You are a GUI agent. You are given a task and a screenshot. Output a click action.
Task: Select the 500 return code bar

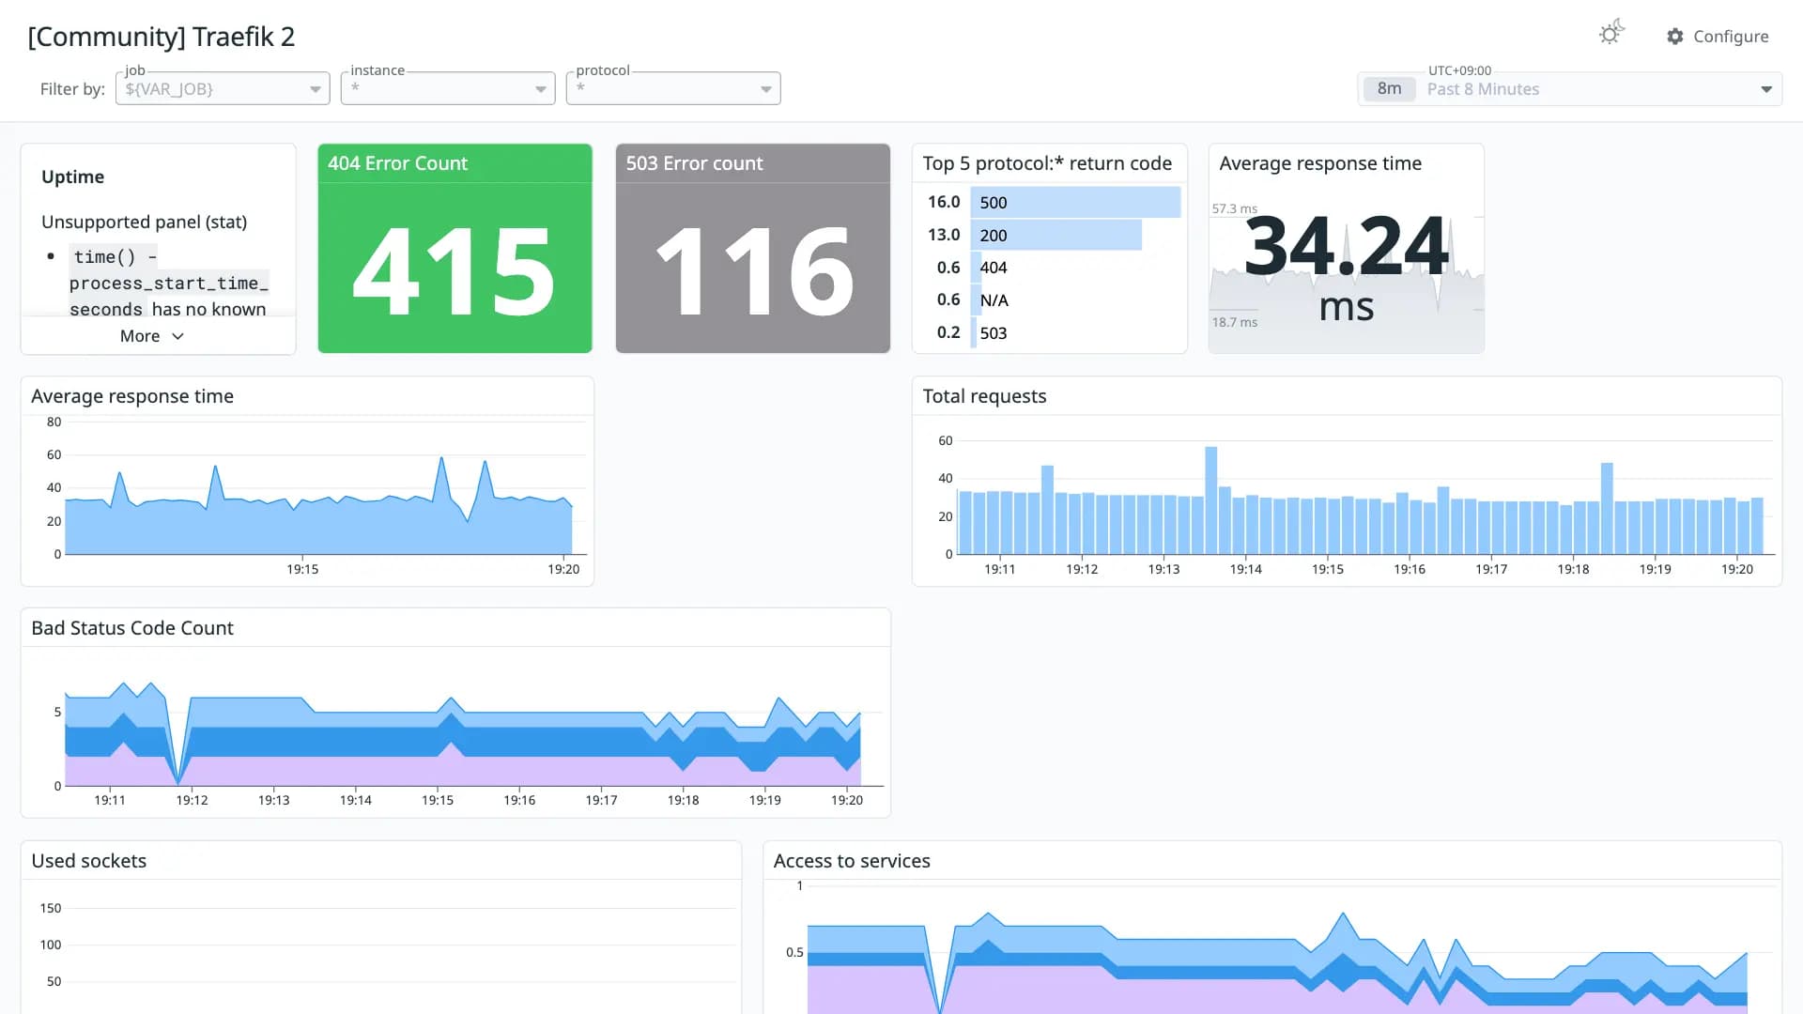(1075, 202)
